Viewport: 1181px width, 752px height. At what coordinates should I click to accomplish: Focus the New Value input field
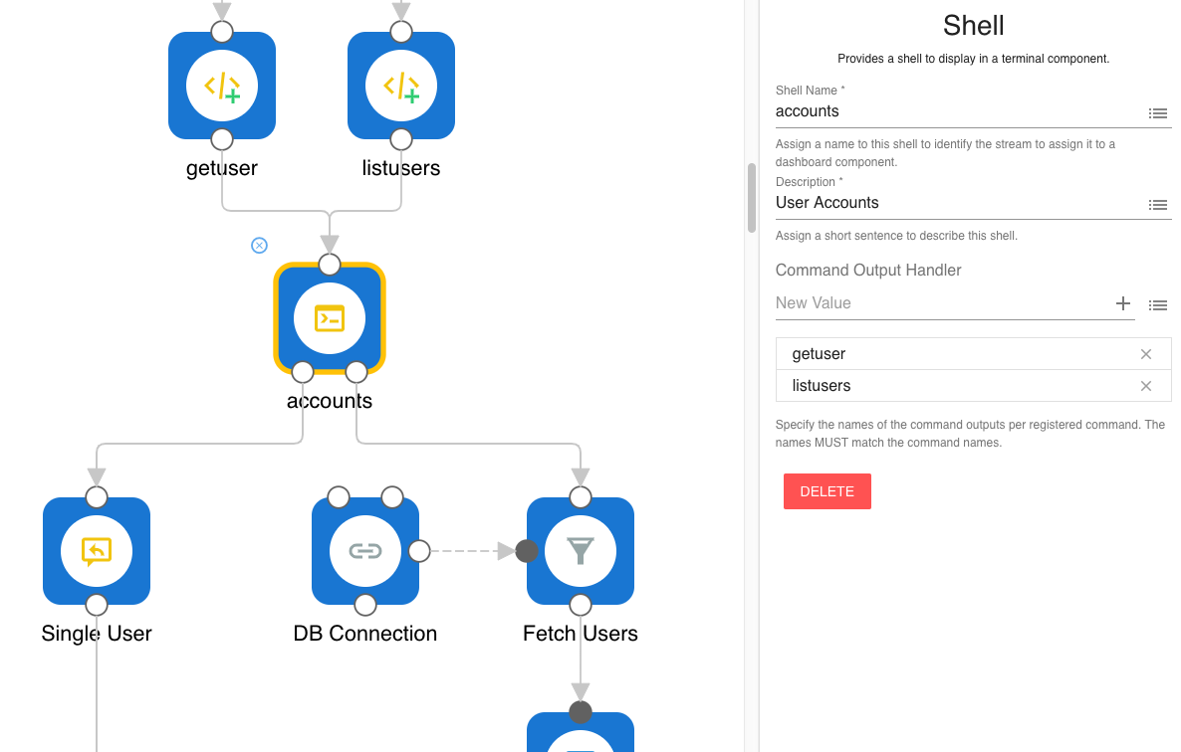point(941,303)
